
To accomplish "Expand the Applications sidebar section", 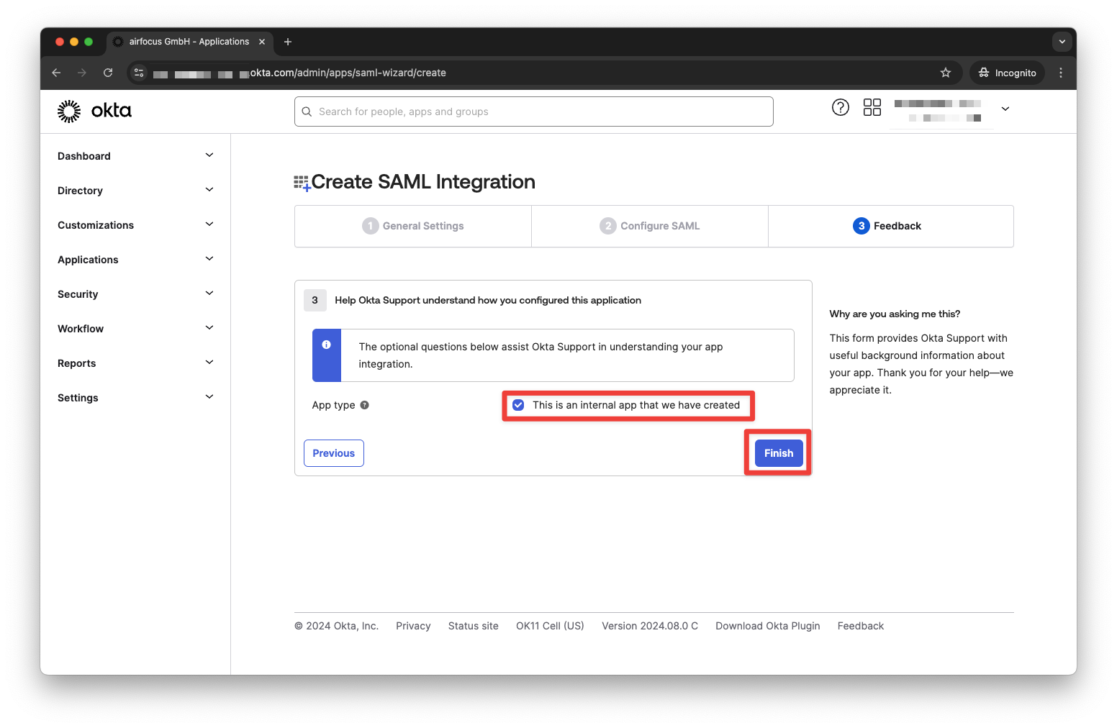I will [135, 260].
